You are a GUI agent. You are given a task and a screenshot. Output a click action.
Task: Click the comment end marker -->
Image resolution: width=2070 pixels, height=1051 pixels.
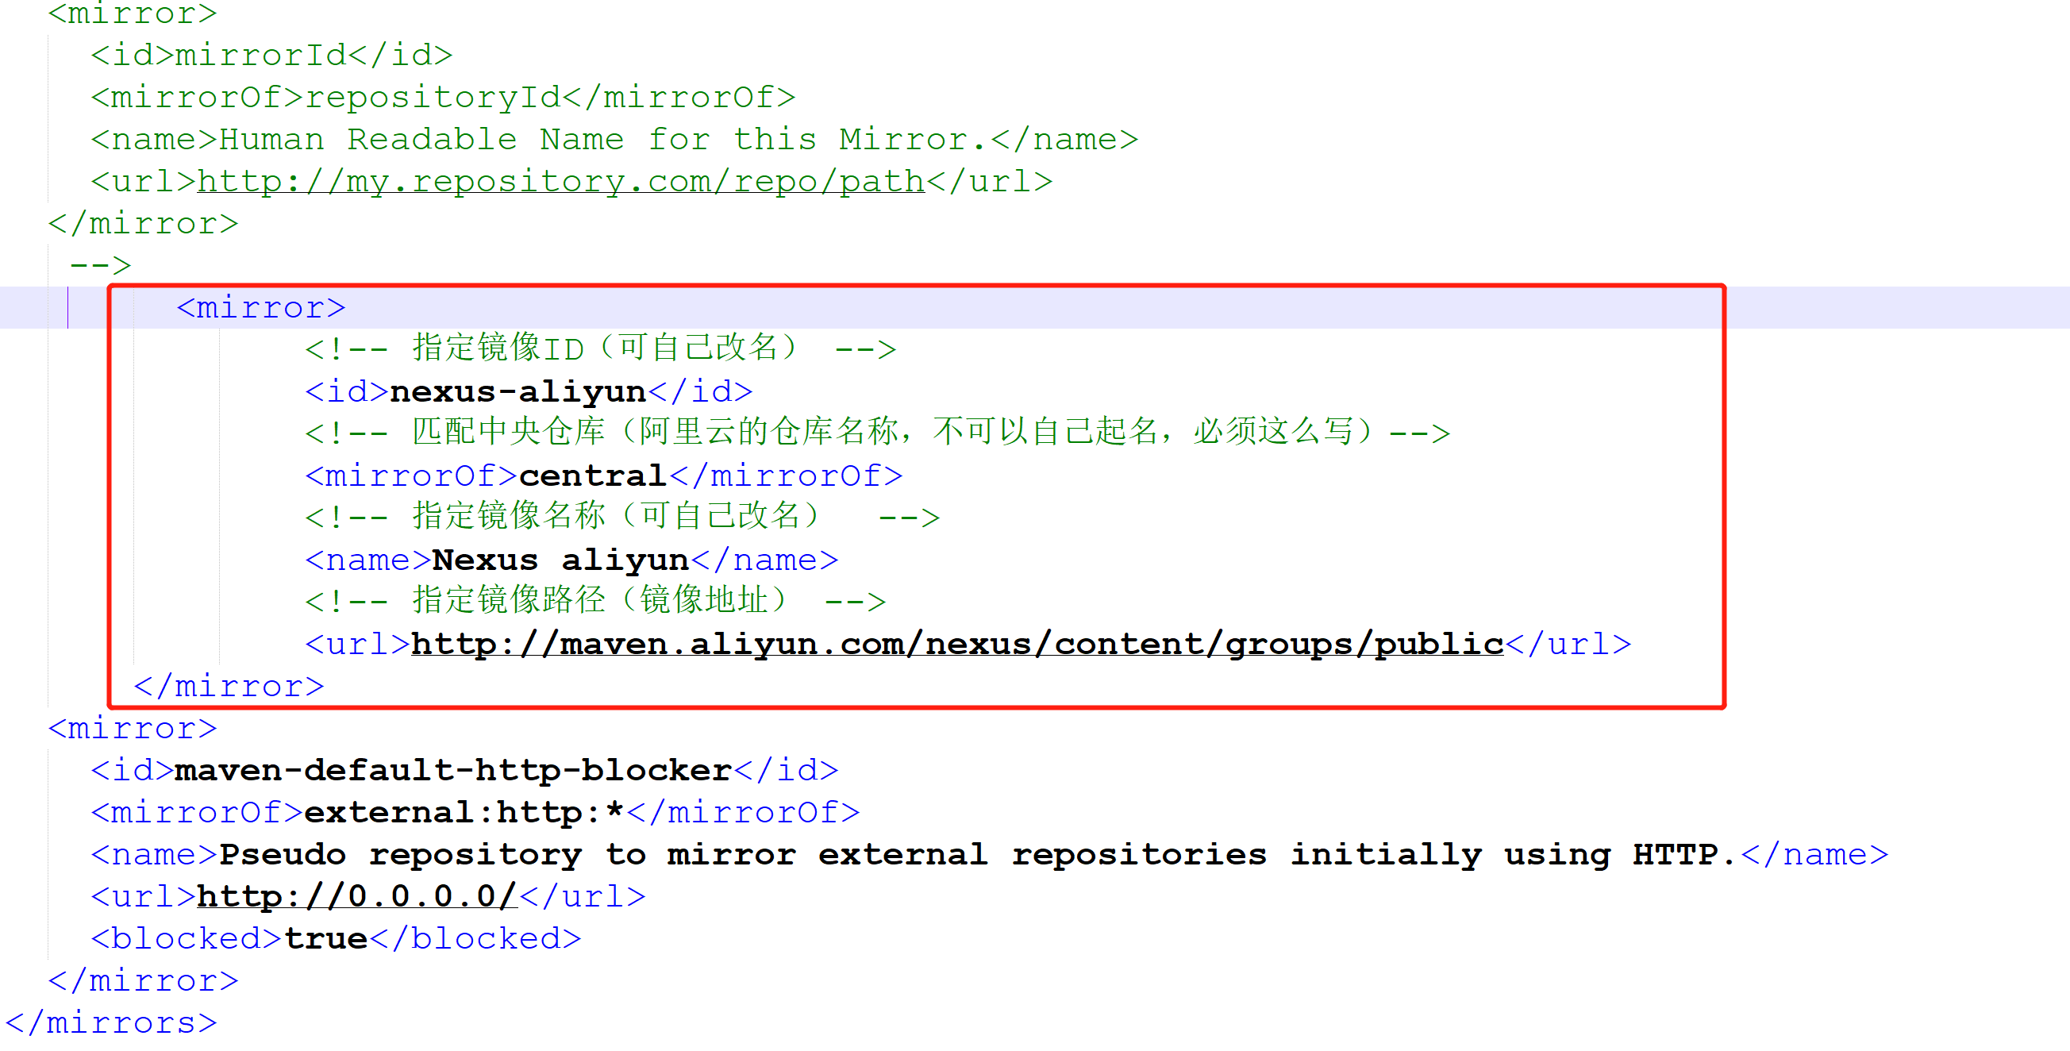pos(101,266)
